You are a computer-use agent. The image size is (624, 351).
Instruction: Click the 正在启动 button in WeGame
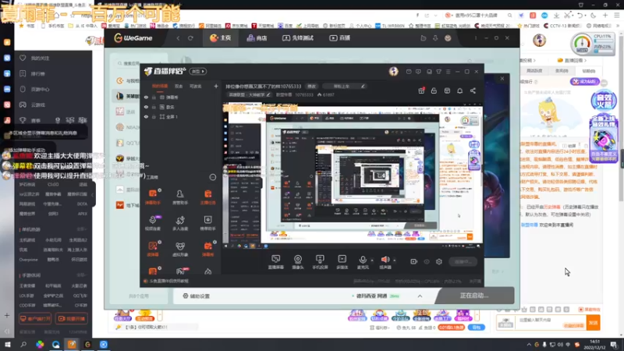(474, 296)
